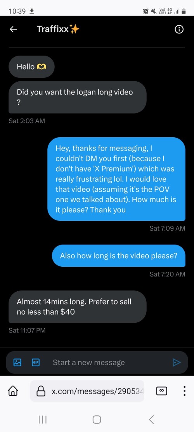Open the GIF picker
The width and height of the screenshot is (194, 432).
click(36, 362)
